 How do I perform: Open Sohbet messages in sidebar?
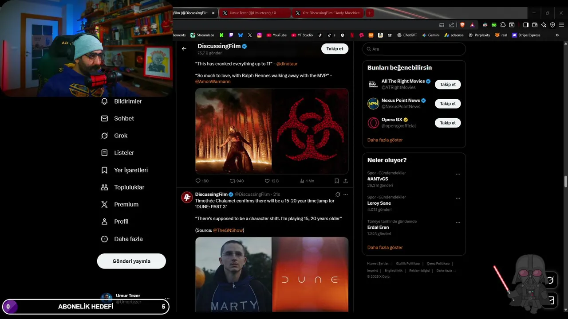[118, 119]
